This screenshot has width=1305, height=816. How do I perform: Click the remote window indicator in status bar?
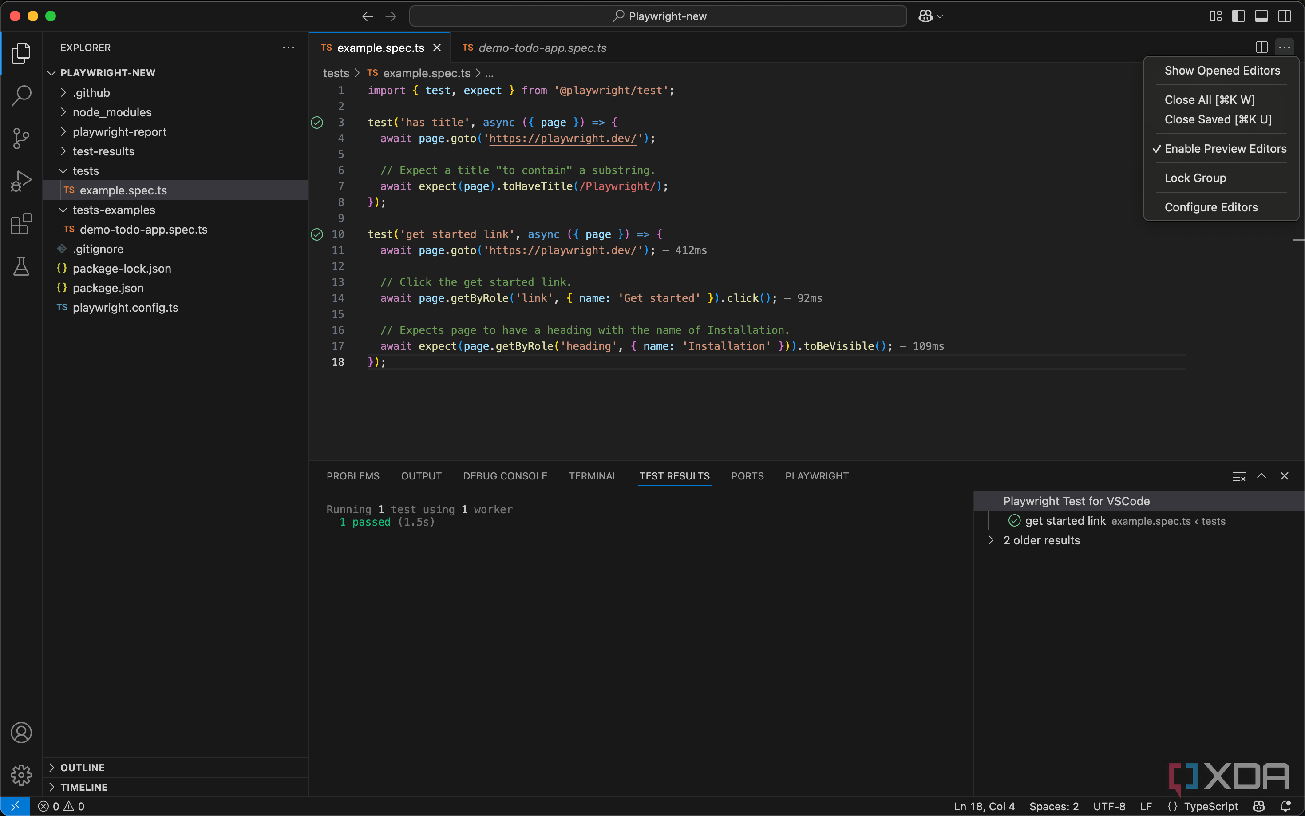click(15, 806)
